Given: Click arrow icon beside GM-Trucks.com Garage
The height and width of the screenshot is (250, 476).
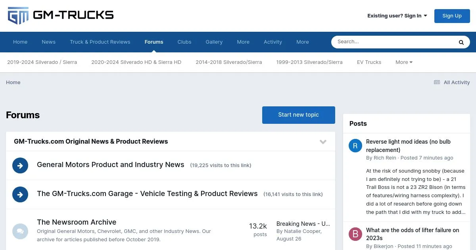Looking at the screenshot, I should point(20,194).
